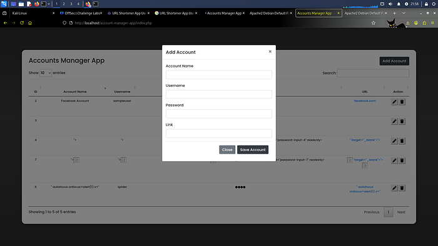This screenshot has width=438, height=246.
Task: Delete the Facebook Account row with the trash icon
Action: [x=402, y=102]
